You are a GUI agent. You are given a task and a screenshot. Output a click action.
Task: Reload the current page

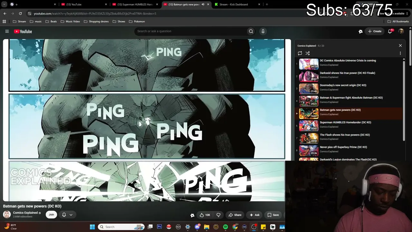coord(20,14)
